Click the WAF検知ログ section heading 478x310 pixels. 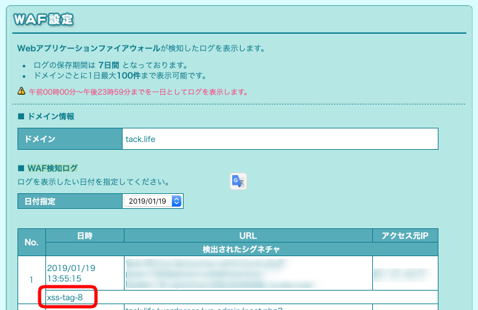click(54, 169)
